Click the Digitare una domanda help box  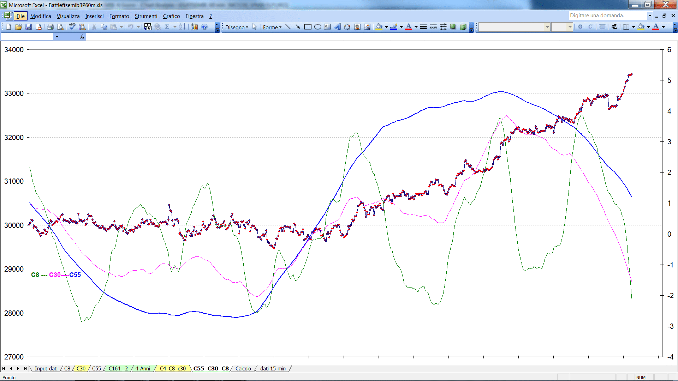coord(607,16)
